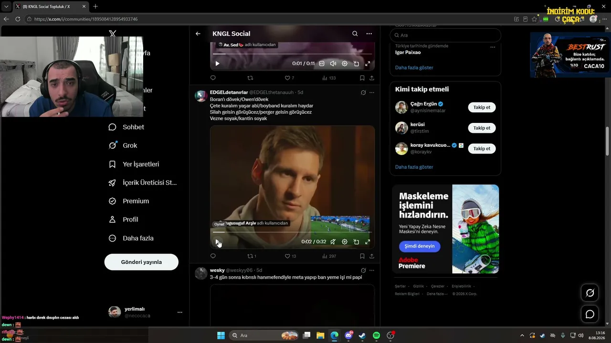Screen dimensions: 611x343
Task: Unmute the 0:32 Messi video
Action: tap(333, 242)
